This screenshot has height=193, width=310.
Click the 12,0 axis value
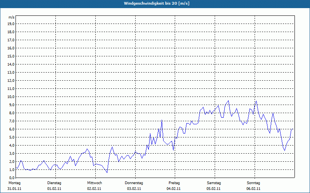tap(11, 81)
